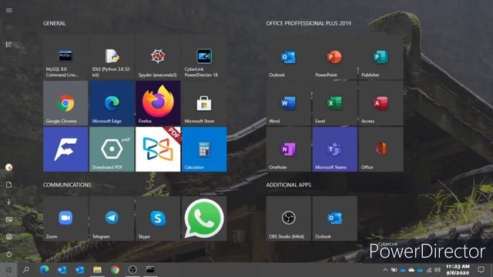
Task: Launch the Microsoft Edge tile
Action: pos(112,103)
